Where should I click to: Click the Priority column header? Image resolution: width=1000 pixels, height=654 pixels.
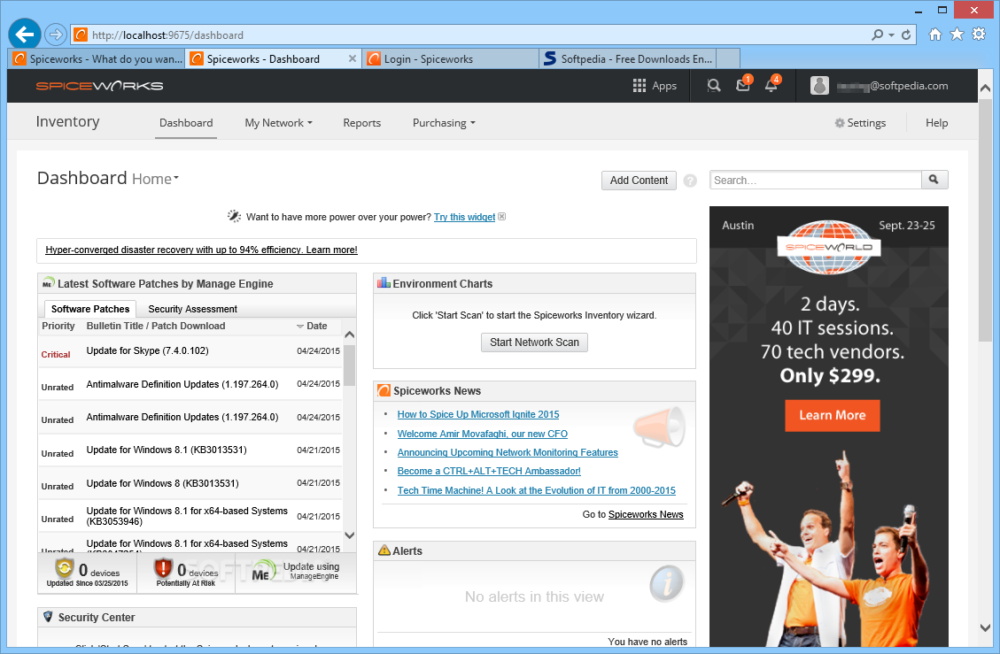tap(58, 326)
